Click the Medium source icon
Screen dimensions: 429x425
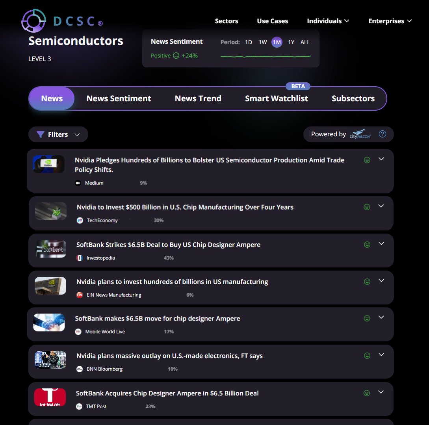pyautogui.click(x=78, y=183)
